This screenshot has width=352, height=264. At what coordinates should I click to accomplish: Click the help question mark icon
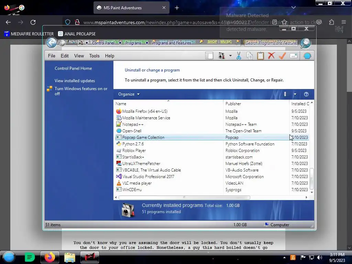[x=306, y=94]
